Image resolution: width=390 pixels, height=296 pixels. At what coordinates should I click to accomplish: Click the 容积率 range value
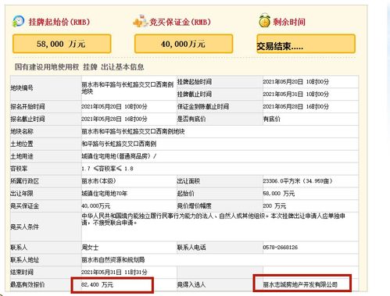pyautogui.click(x=107, y=169)
